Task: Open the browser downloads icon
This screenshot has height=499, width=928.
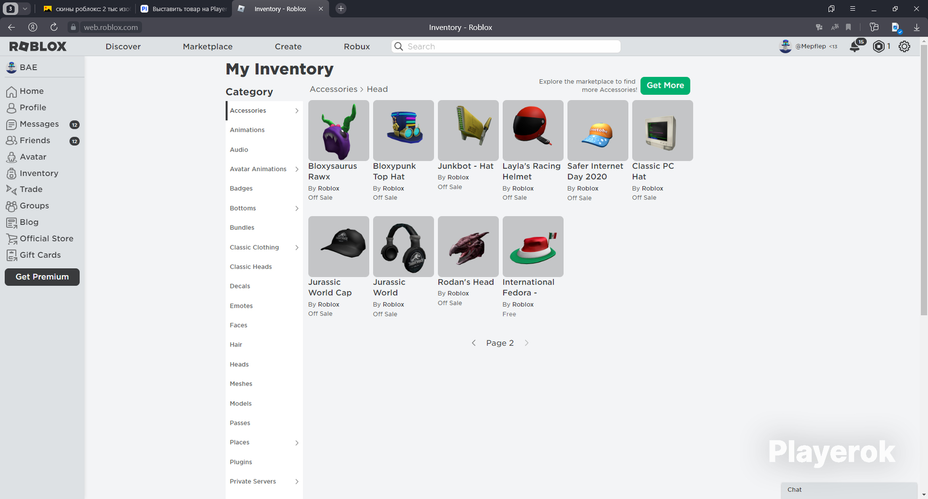Action: [917, 27]
